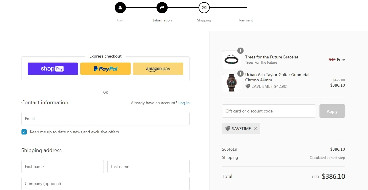
Task: Remove the SAVETIME discount code
Action: tap(256, 128)
